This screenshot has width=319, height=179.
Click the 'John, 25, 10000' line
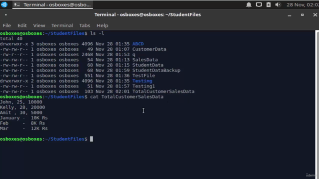(21, 102)
